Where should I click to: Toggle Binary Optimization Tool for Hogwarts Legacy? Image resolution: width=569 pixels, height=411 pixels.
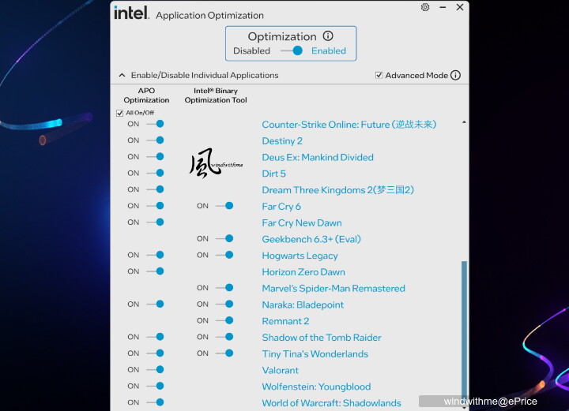224,255
